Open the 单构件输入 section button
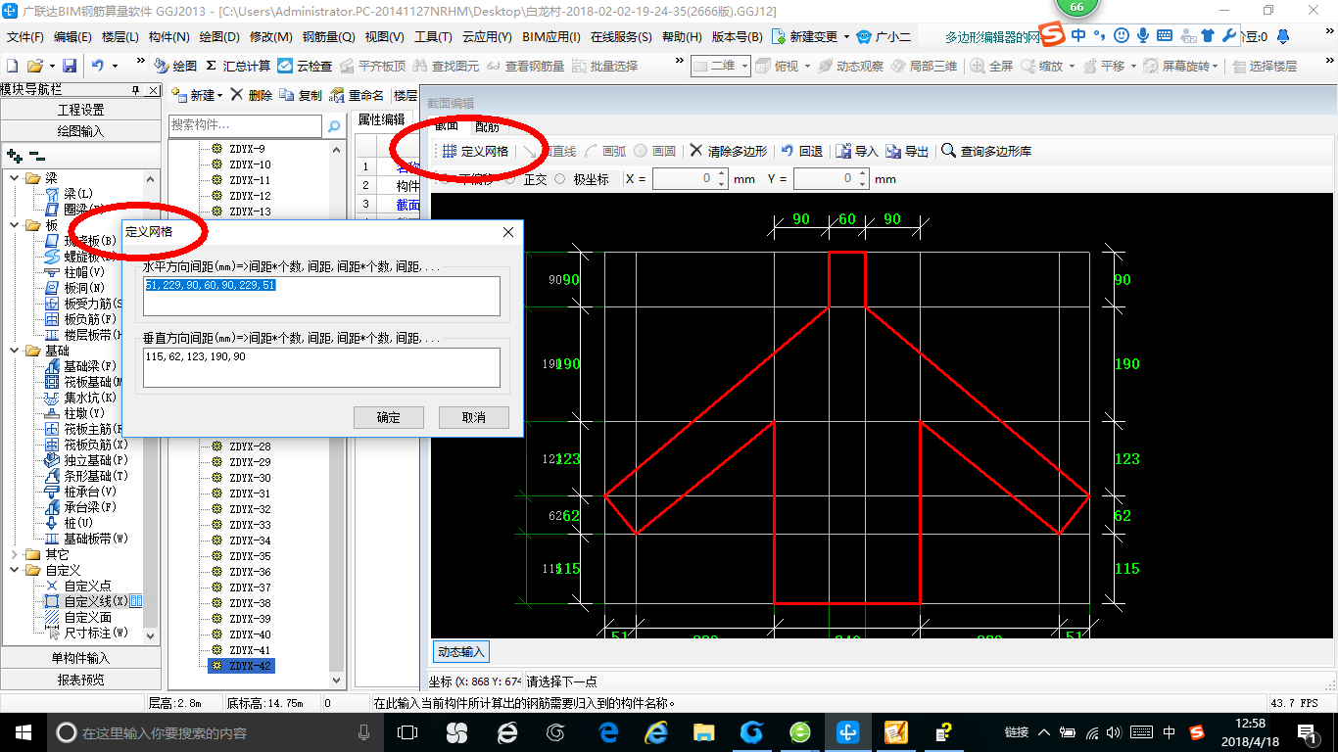 click(x=80, y=658)
